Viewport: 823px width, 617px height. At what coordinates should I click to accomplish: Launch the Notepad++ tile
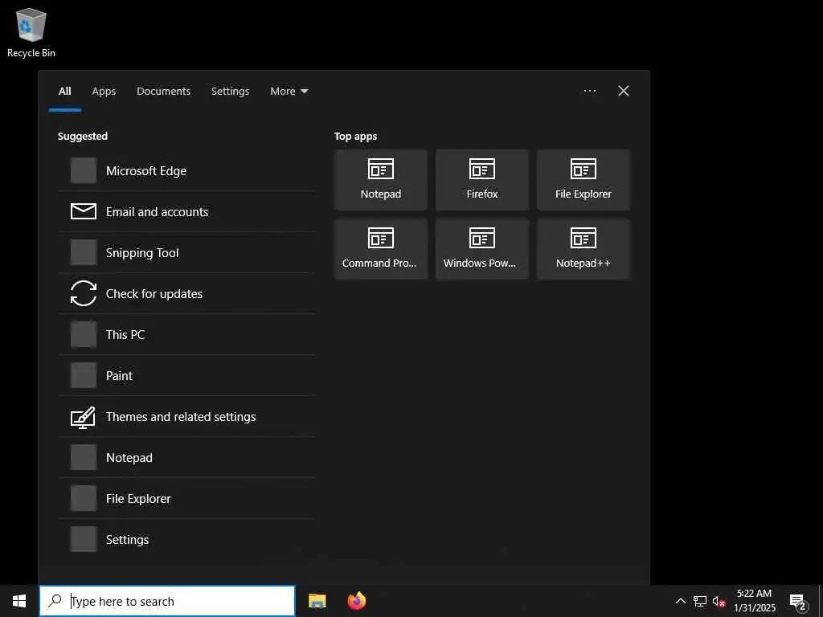[x=583, y=249]
